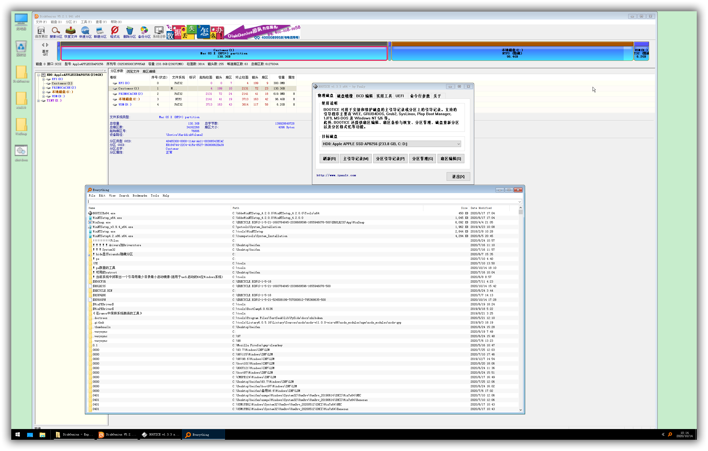708x451 pixels.
Task: Switch to DiskGenius V5.2 taskbar button
Action: point(118,435)
